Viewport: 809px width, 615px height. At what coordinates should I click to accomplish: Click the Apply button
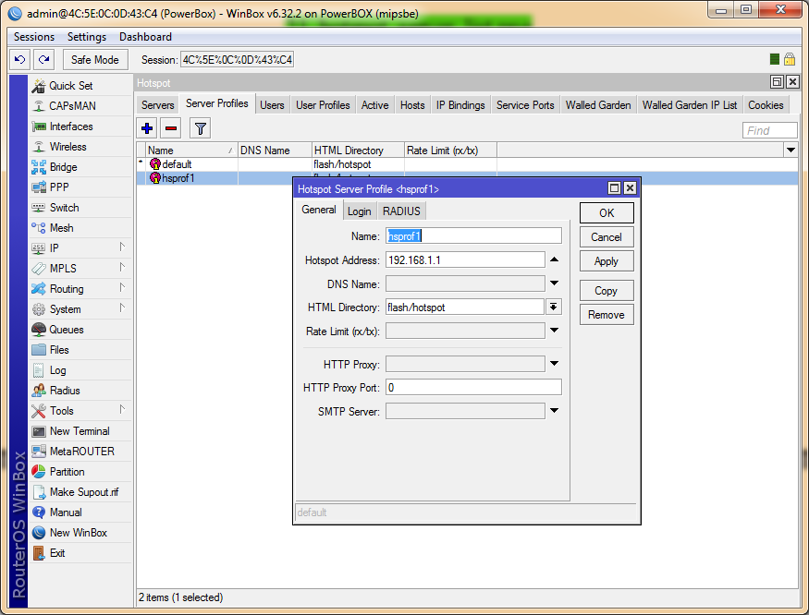[x=606, y=261]
